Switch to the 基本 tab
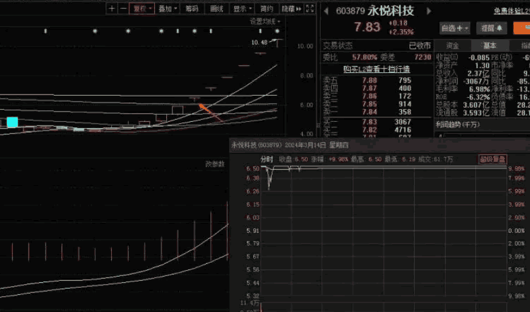 tap(489, 46)
